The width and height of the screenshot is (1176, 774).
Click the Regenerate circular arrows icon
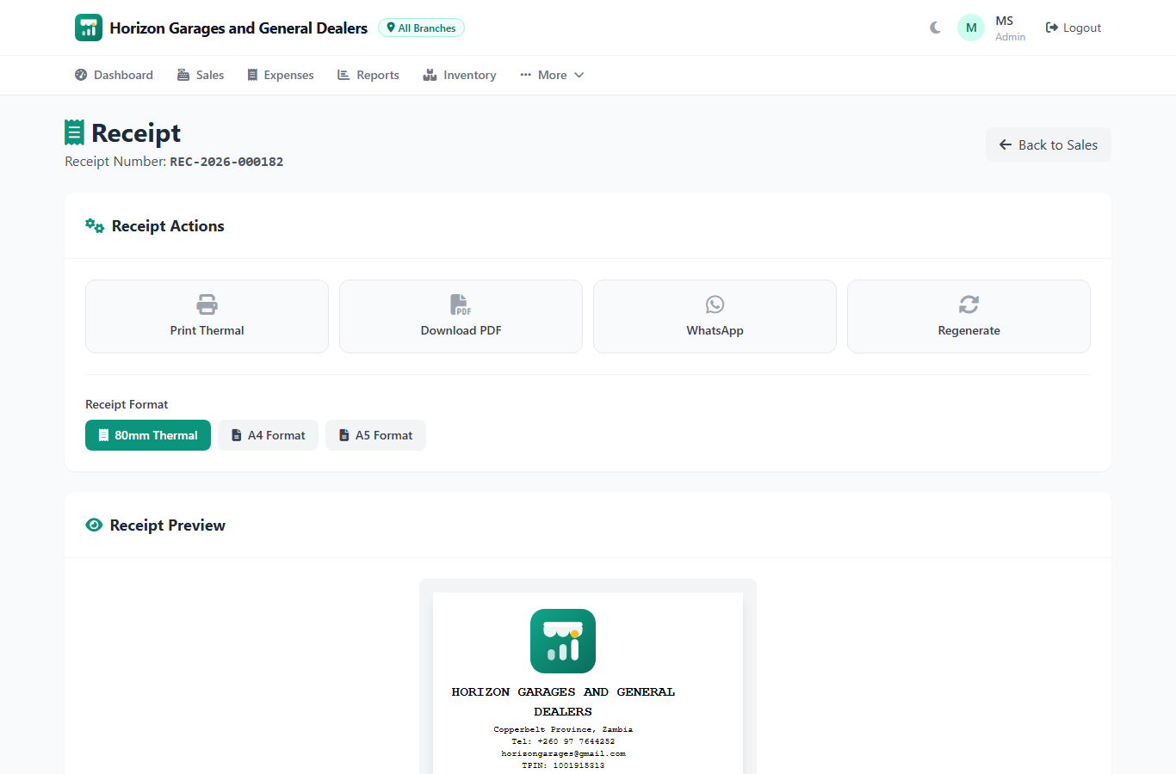969,304
